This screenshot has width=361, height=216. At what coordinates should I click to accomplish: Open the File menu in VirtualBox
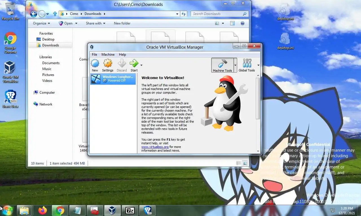[94, 55]
